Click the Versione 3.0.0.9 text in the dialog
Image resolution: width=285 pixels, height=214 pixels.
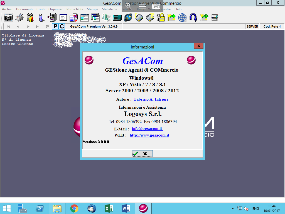96,142
